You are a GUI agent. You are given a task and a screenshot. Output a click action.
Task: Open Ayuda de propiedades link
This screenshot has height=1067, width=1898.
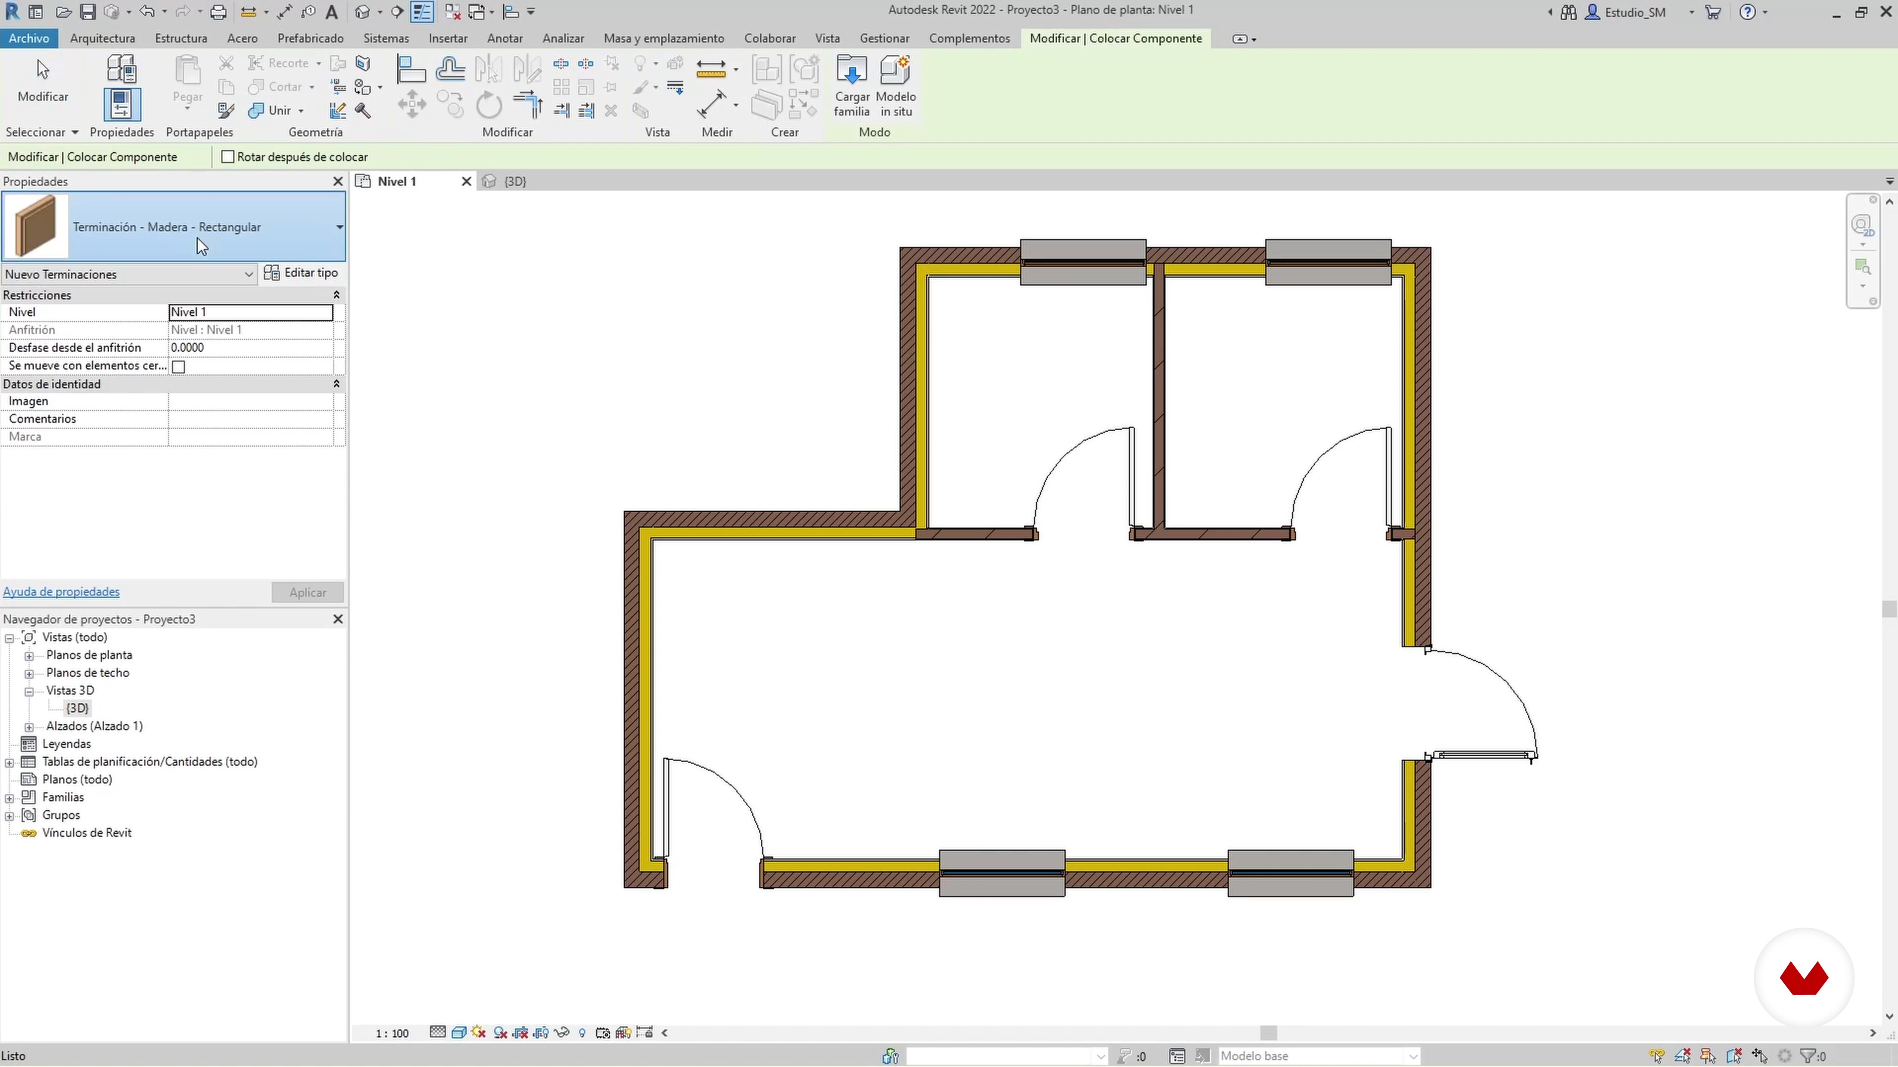point(61,591)
